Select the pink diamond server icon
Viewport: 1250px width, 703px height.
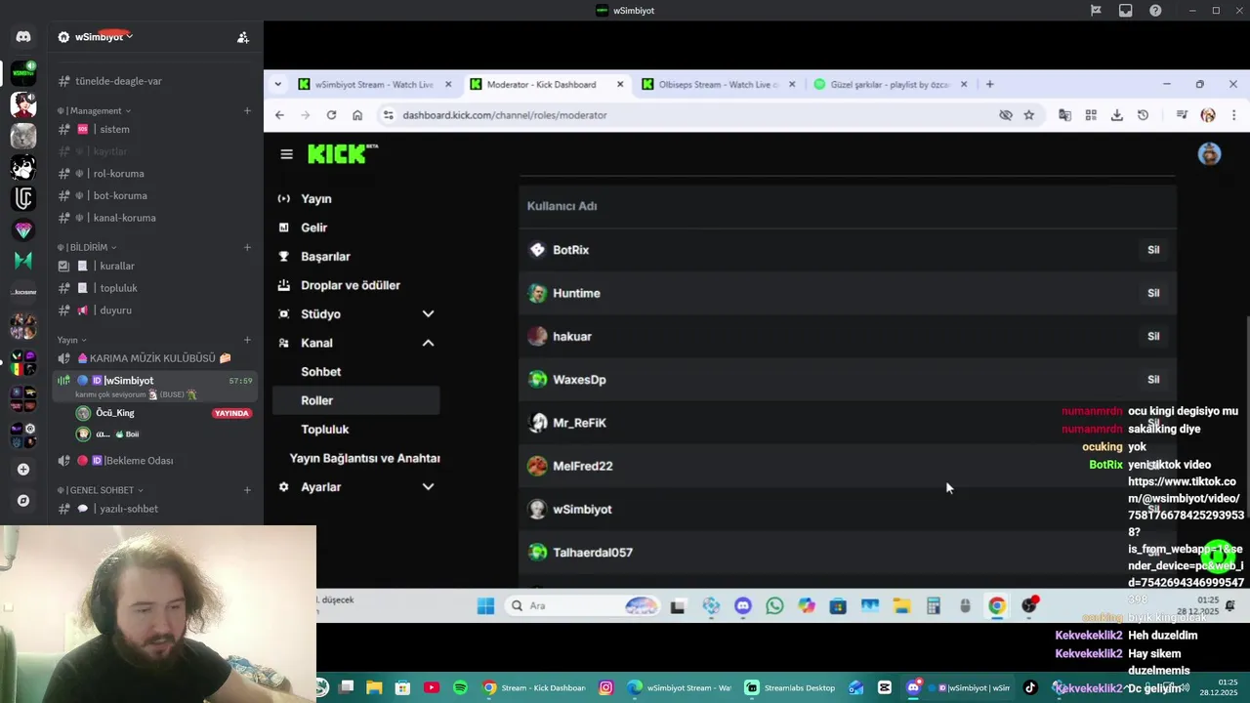pos(23,229)
